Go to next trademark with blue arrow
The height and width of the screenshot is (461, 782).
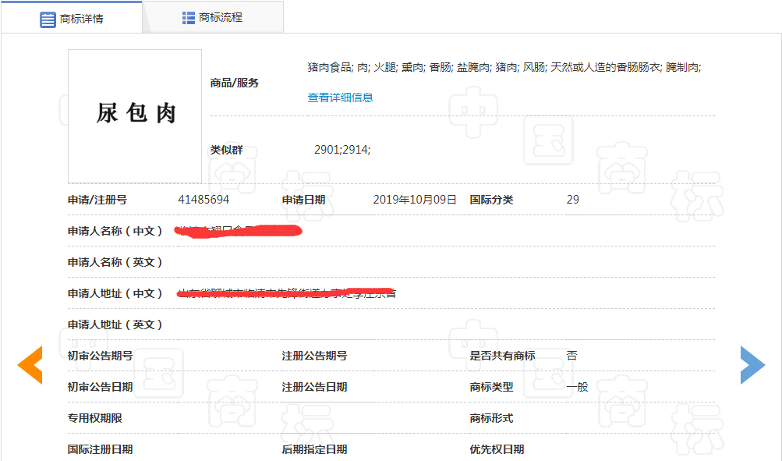(752, 364)
